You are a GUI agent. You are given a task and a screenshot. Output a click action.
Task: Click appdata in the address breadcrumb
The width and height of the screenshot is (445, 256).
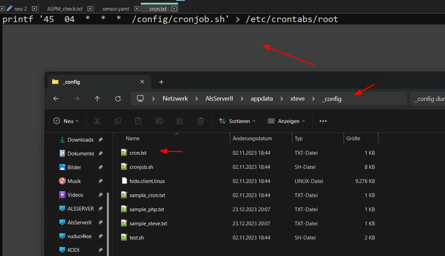coord(262,99)
